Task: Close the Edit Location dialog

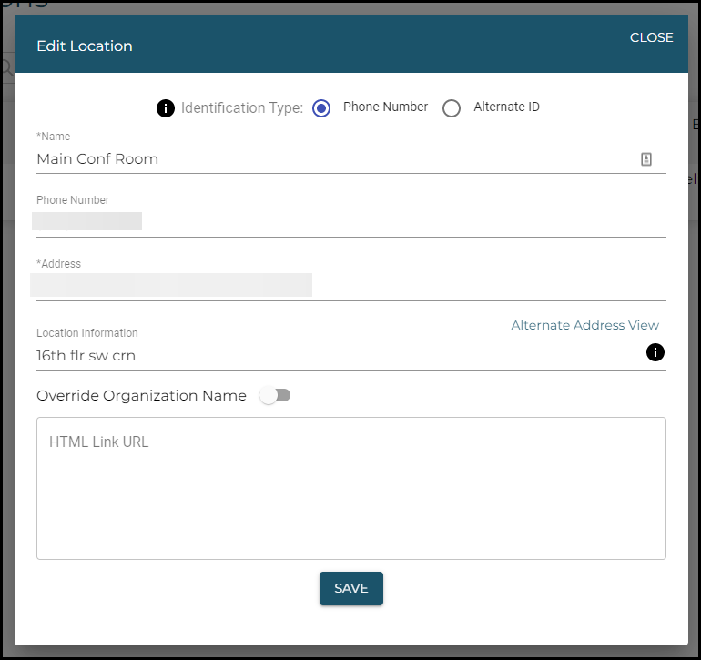Action: (x=651, y=37)
